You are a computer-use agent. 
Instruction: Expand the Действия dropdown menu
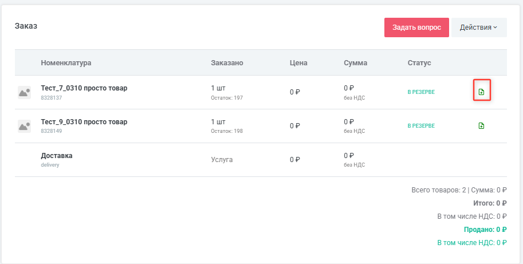(x=479, y=27)
